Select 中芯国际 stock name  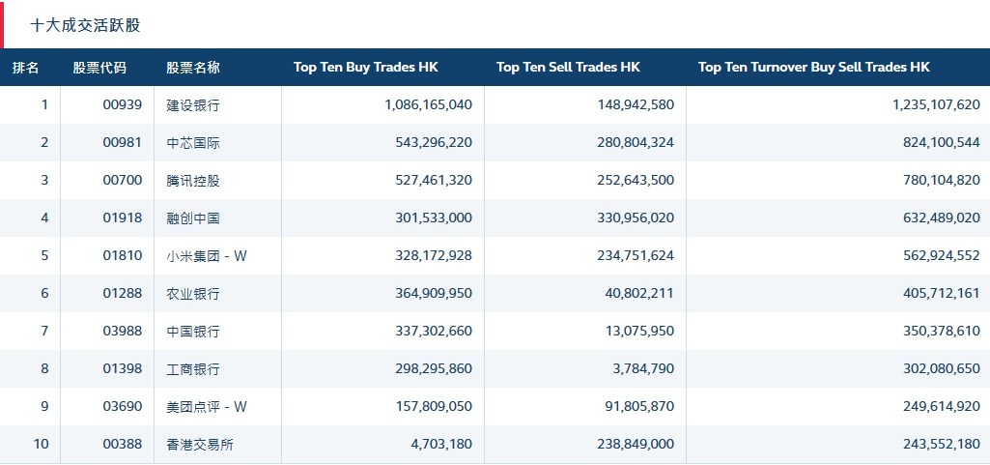pos(193,143)
